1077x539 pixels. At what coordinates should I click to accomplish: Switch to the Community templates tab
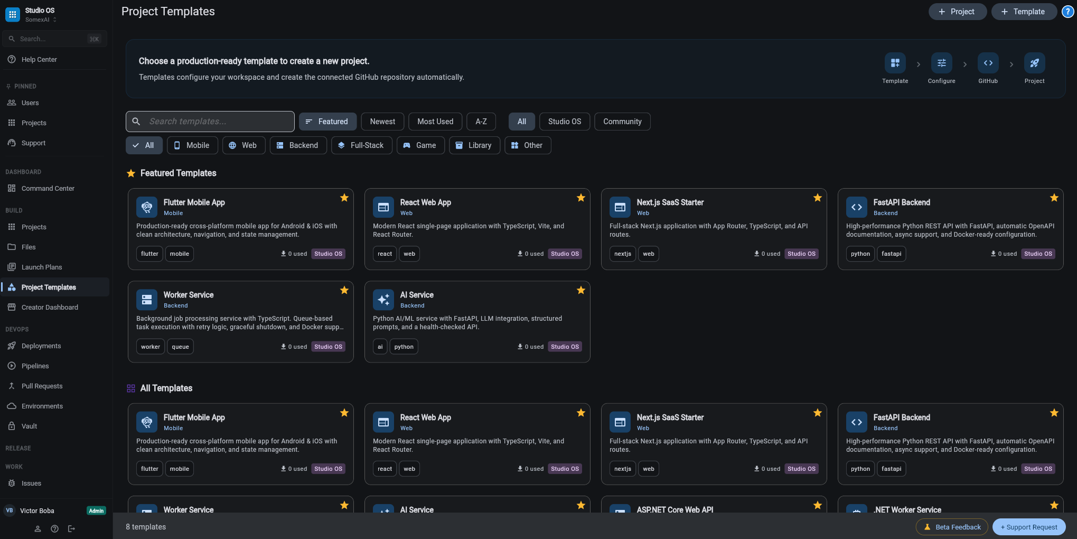click(x=622, y=122)
